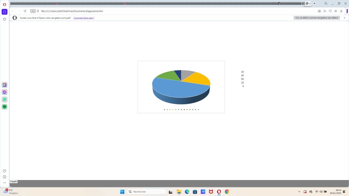Image resolution: width=349 pixels, height=196 pixels.
Task: Launch Spotify from the sidebar
Action: coord(4,107)
